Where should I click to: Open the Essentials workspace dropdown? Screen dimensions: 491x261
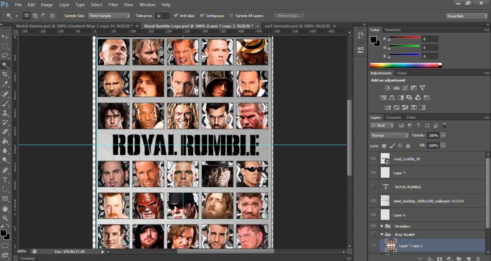(x=466, y=16)
